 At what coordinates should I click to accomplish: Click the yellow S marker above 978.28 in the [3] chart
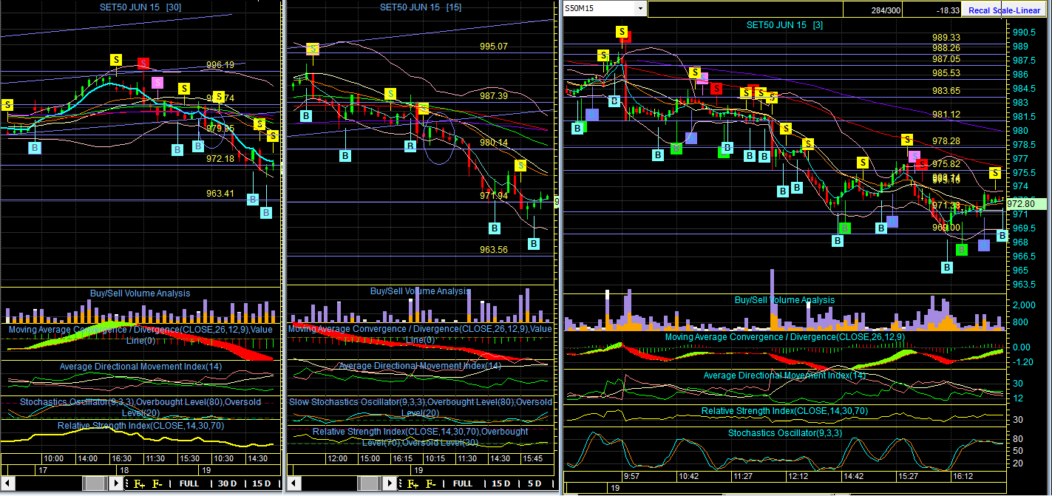[x=907, y=140]
